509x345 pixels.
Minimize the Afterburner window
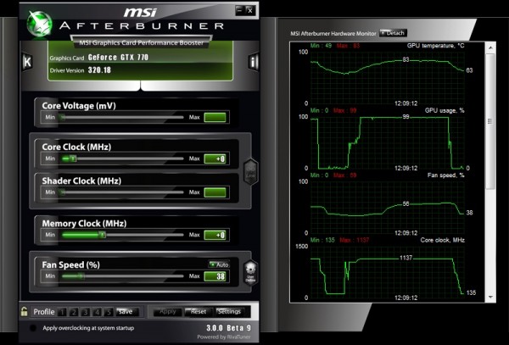[x=240, y=10]
